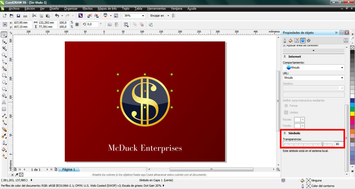The width and height of the screenshot is (355, 189).
Task: Open the zoom level 39% dropdown
Action: [143, 16]
